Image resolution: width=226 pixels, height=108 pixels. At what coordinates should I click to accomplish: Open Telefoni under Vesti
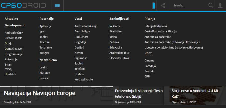coord(80,69)
